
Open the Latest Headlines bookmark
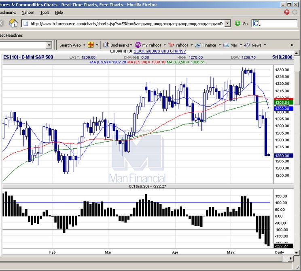coord(11,35)
